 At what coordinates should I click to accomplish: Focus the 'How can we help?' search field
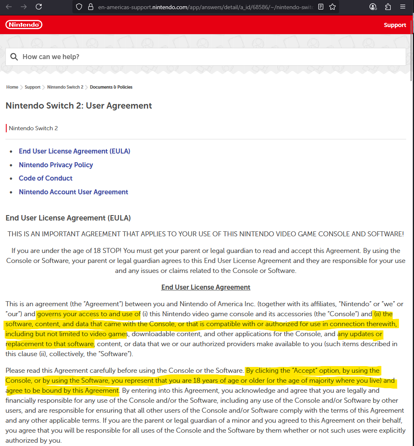pos(206,57)
